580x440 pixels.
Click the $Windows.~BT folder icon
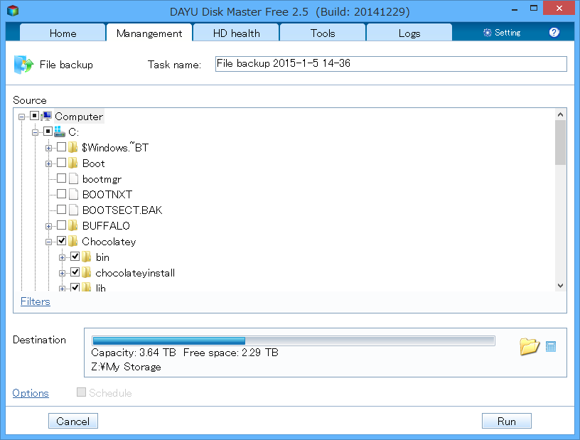point(73,147)
